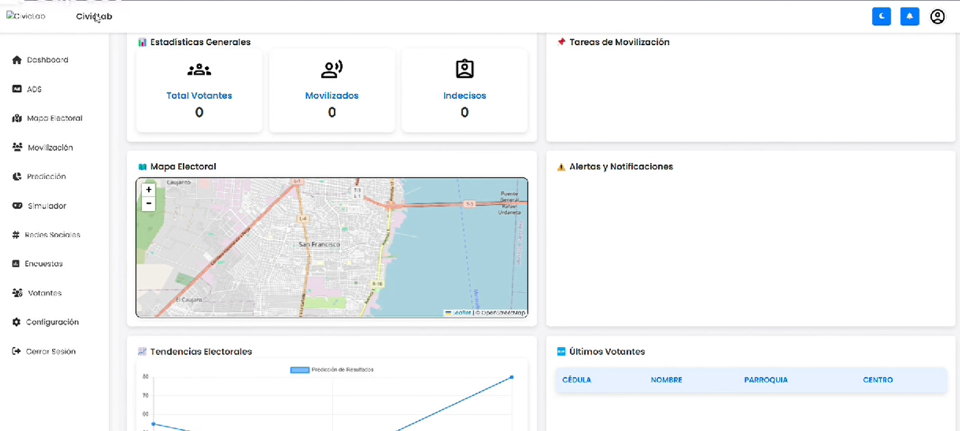Open the Leaflet attribution link
960x431 pixels.
458,312
